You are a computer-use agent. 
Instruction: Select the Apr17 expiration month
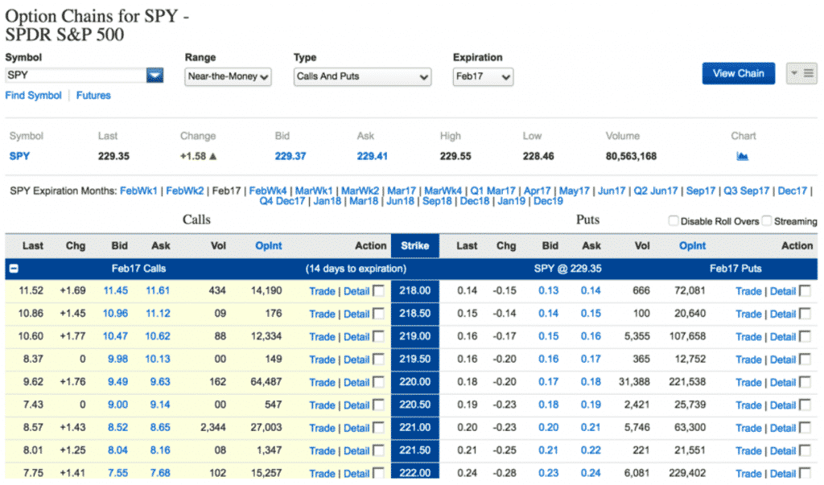click(537, 191)
